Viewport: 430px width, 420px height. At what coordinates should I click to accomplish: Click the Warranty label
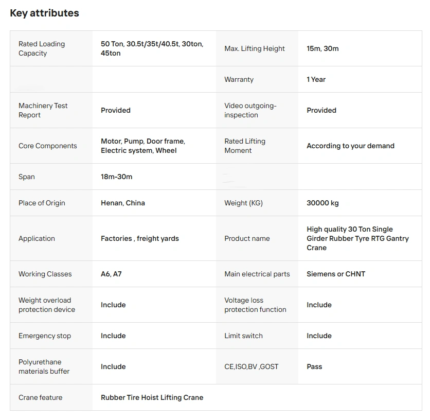click(239, 79)
